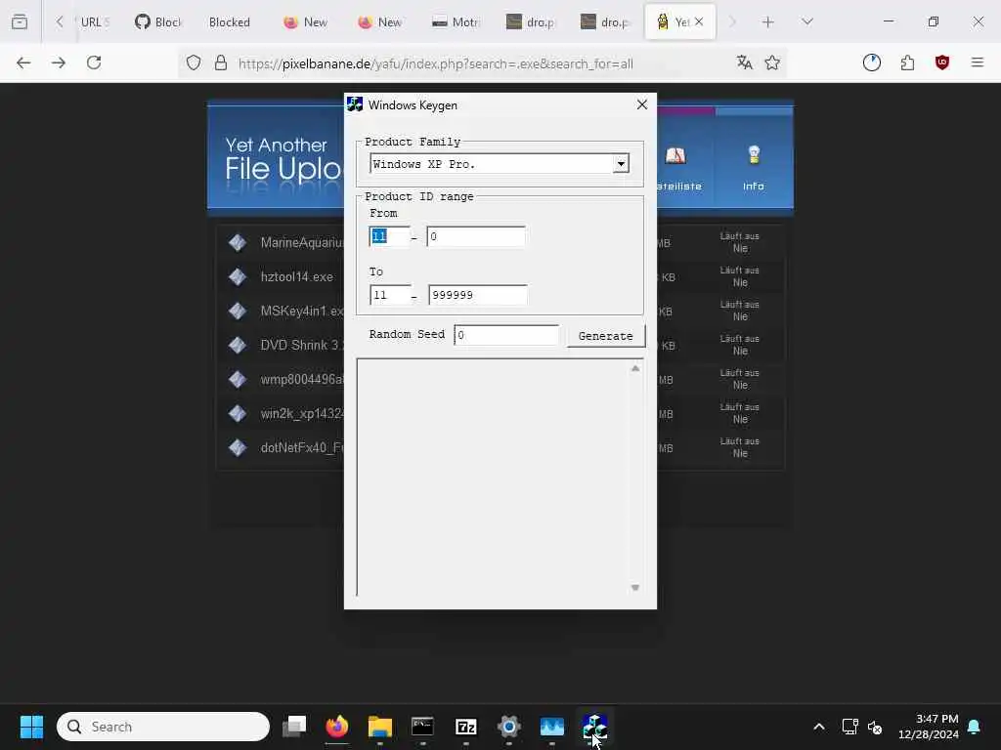This screenshot has width=1001, height=750.
Task: Switch to the GitHub Block tab
Action: click(x=158, y=22)
